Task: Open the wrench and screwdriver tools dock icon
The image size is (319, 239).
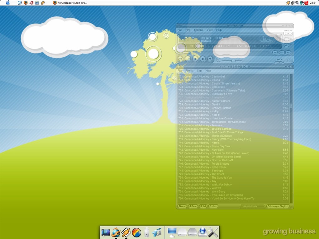Action: coord(213,232)
